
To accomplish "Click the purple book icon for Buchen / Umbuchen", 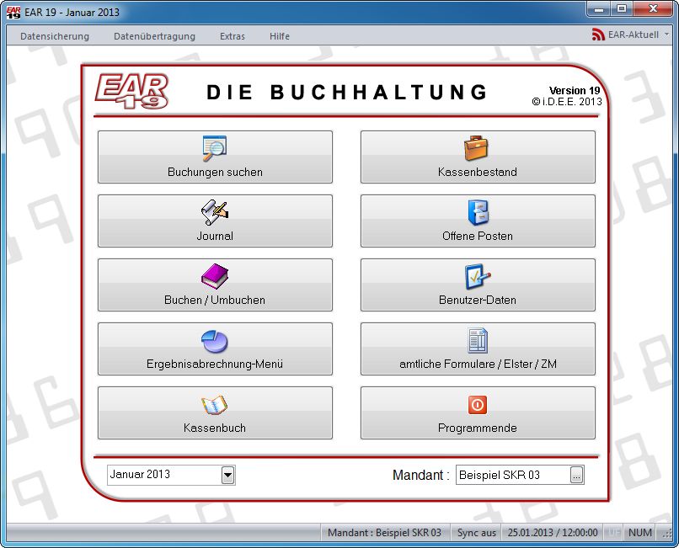I will click(215, 276).
